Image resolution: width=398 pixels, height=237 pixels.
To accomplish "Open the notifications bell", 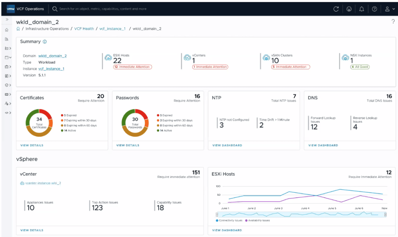I will (362, 9).
